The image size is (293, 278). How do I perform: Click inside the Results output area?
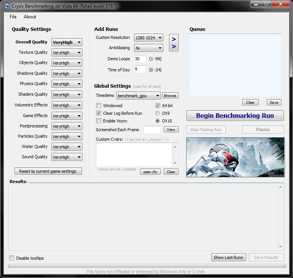click(x=143, y=217)
